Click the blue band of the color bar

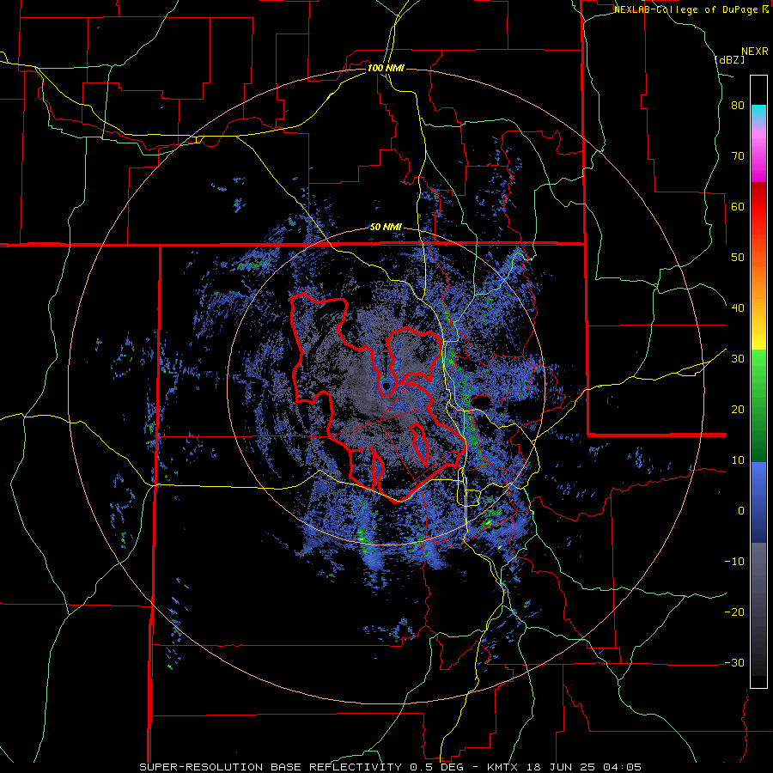[758, 502]
